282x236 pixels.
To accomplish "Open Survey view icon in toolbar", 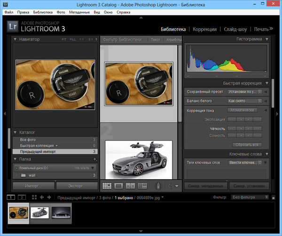I will [x=143, y=186].
